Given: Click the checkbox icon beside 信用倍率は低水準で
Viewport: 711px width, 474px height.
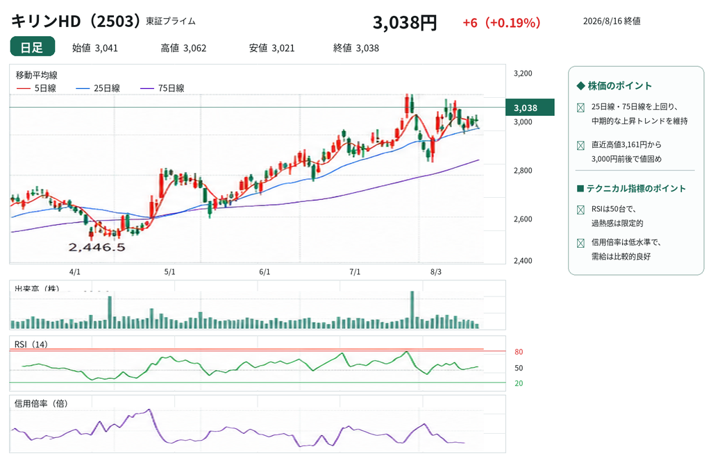Looking at the screenshot, I should point(580,244).
